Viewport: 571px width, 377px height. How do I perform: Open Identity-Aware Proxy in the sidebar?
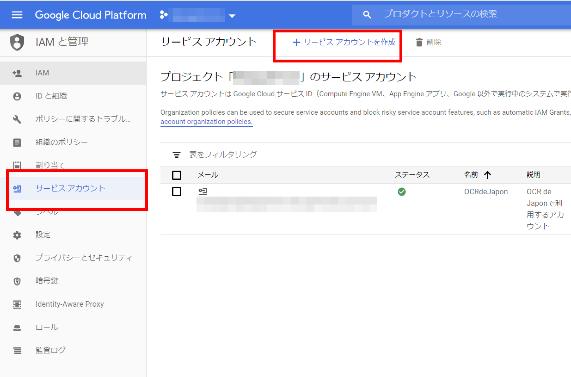coord(69,304)
